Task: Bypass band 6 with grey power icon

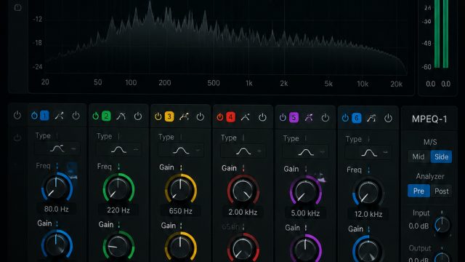Action: 388,118
